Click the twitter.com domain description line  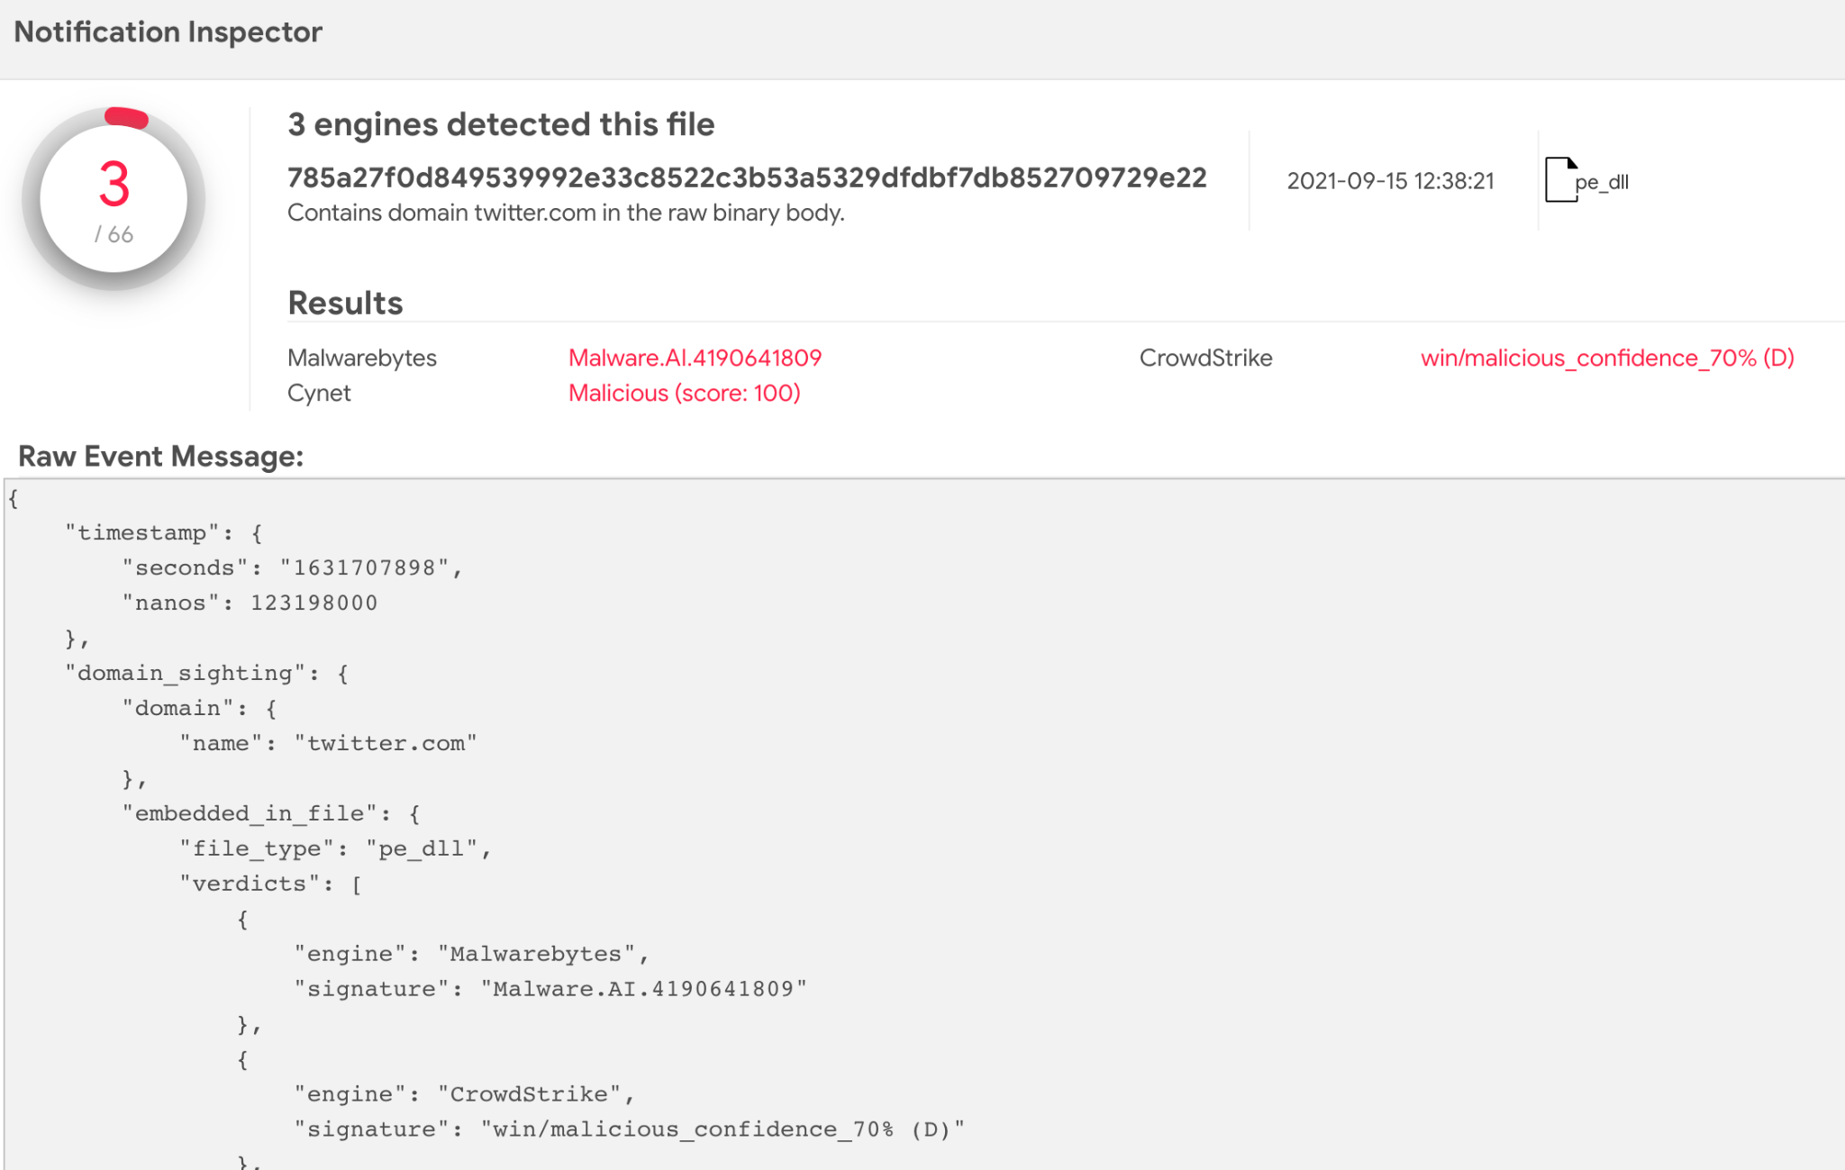(x=565, y=213)
